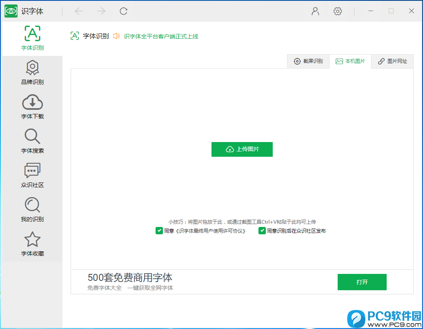Screen dimensions: 423x329
Task: Switch to 截屏识别 tab
Action: [308, 61]
